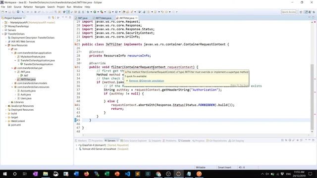Viewport: 317px width, 178px height.
Task: Click the editor vertical scrollbar
Action: point(312,97)
